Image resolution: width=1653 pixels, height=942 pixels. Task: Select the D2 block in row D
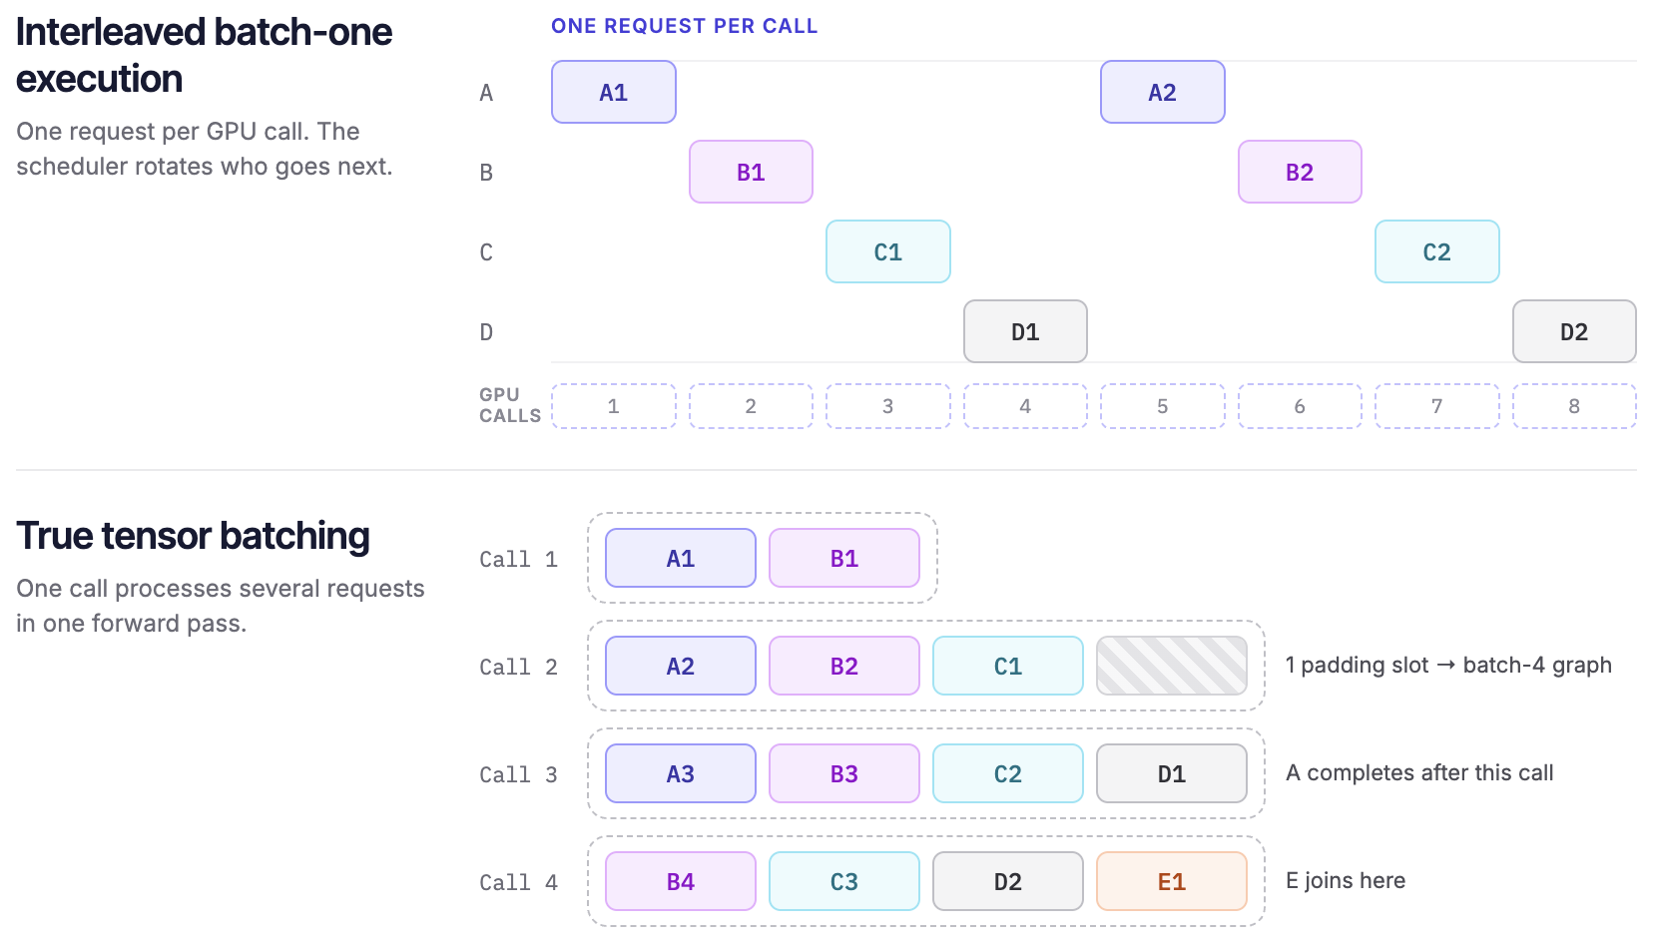1574,331
